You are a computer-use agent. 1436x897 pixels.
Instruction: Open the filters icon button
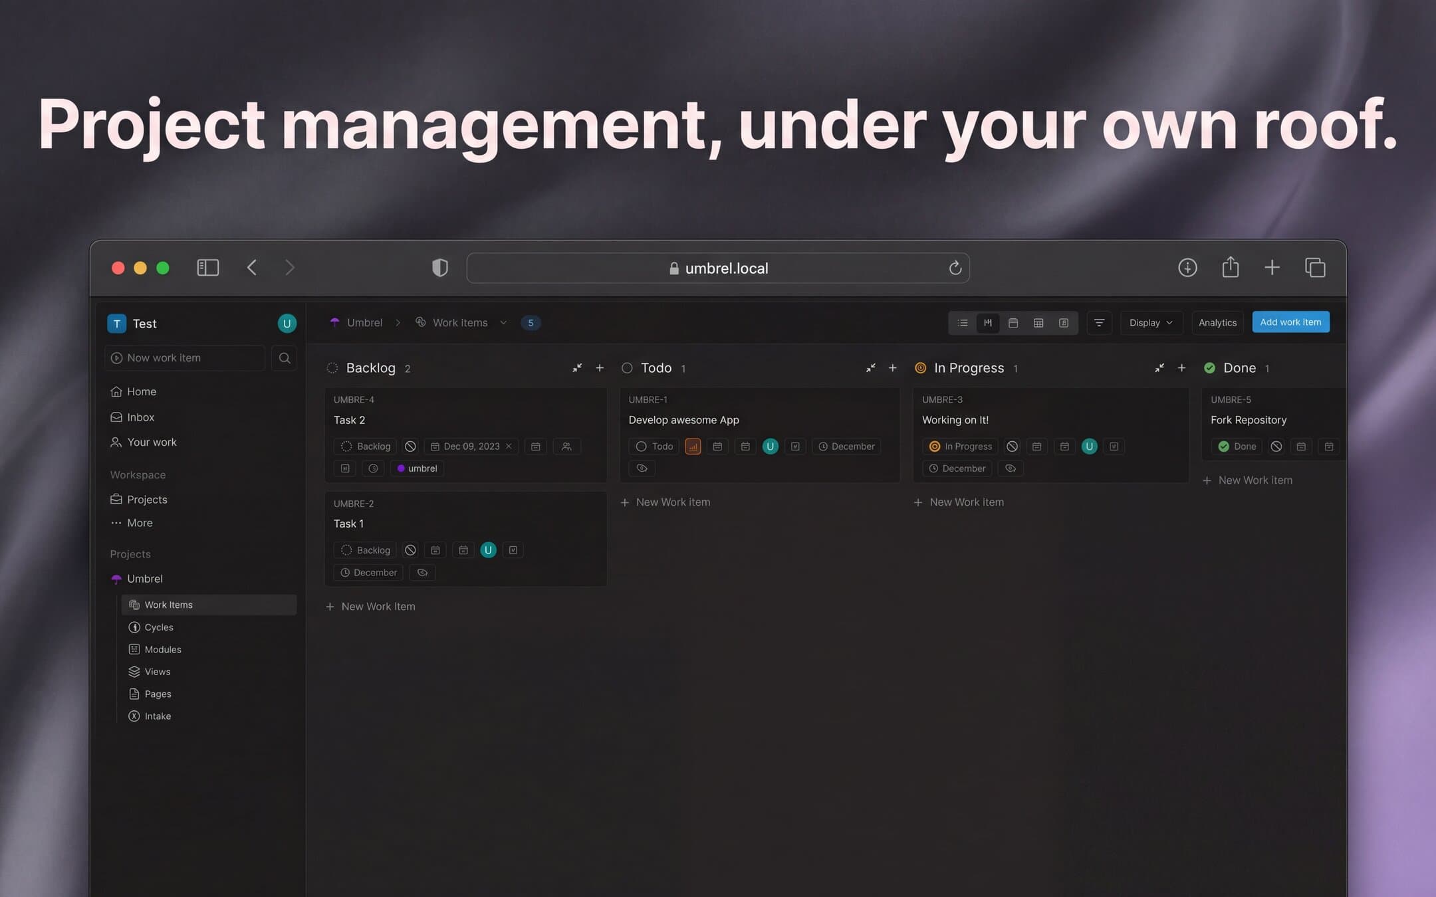coord(1099,323)
